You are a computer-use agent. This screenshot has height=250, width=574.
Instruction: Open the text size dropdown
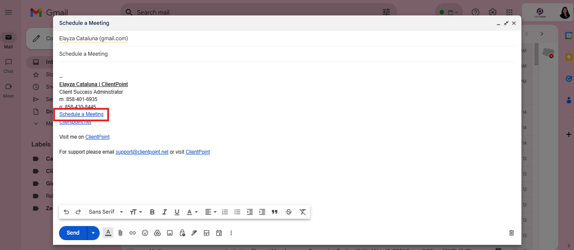click(x=136, y=212)
